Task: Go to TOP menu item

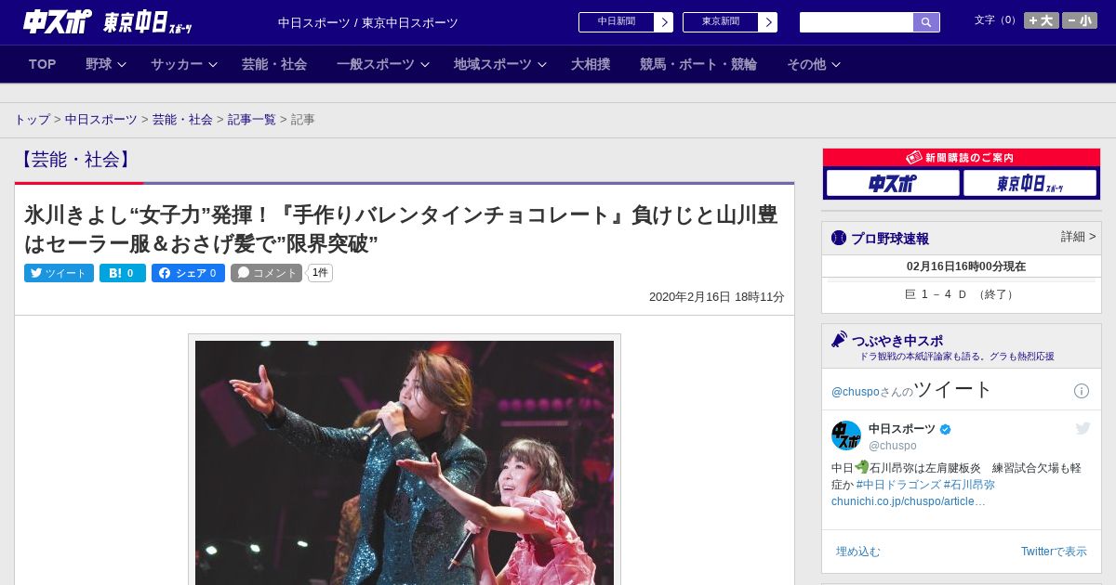Action: [43, 64]
